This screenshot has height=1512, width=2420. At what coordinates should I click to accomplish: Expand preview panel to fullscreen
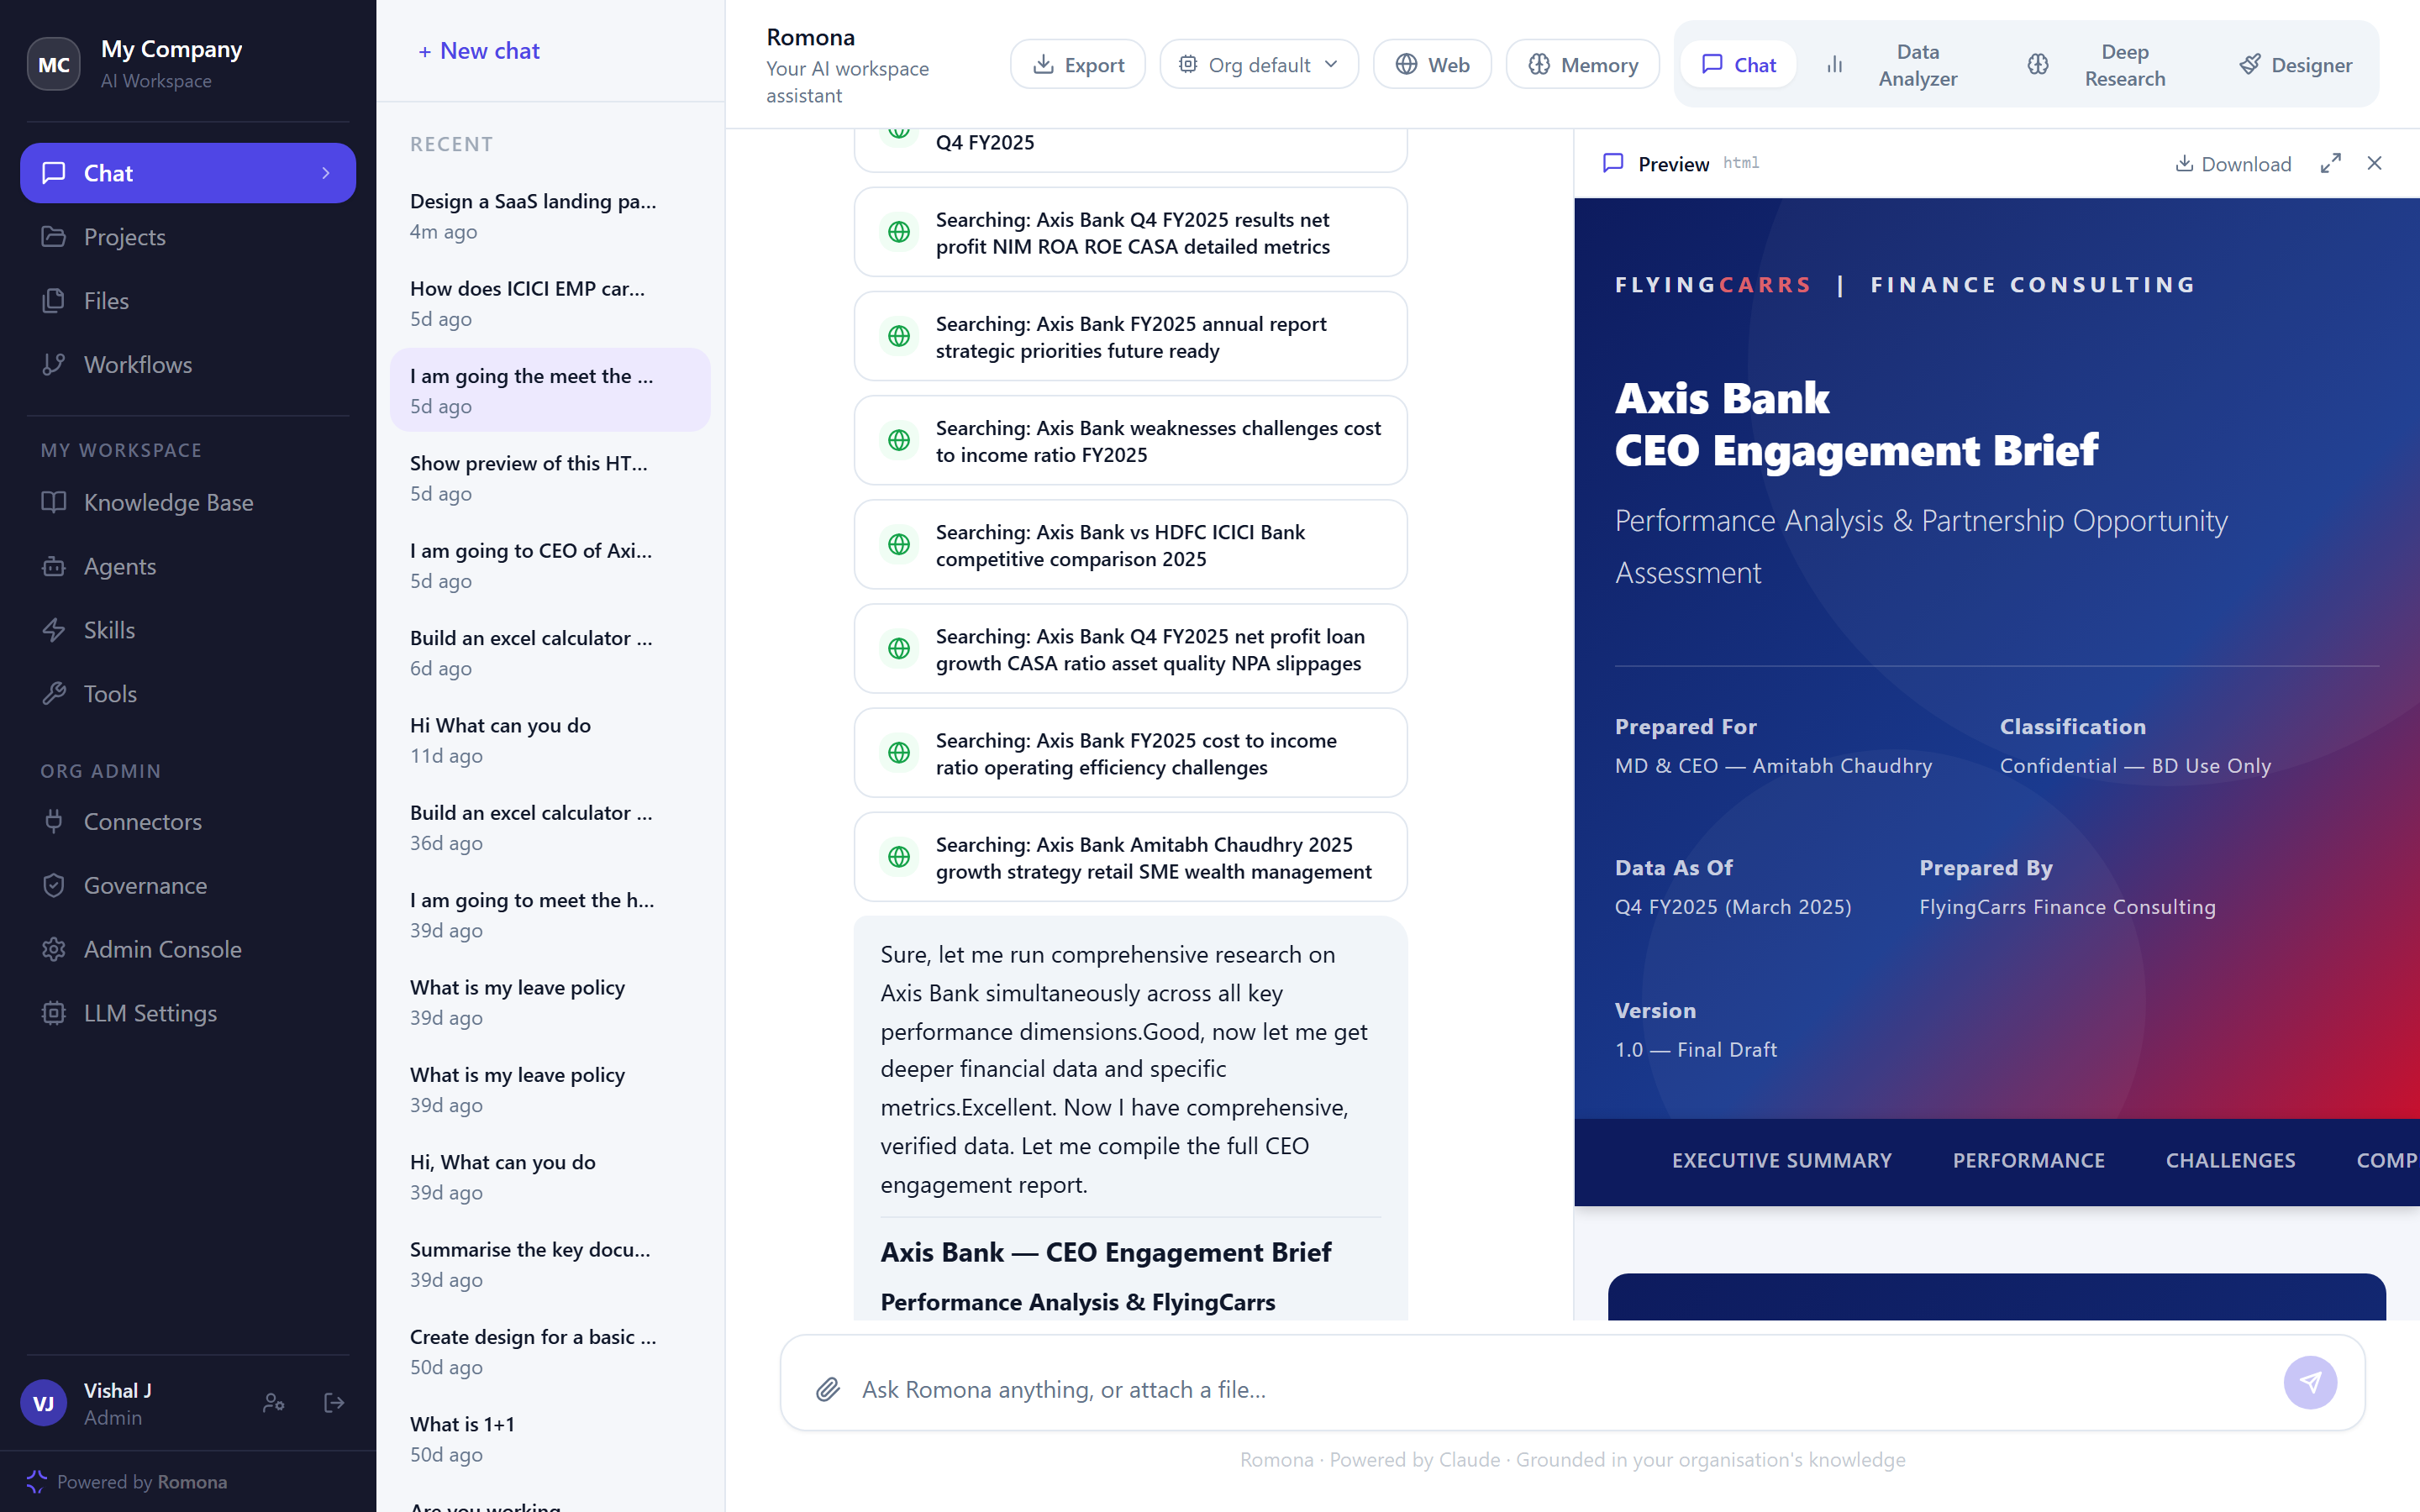pyautogui.click(x=2330, y=163)
